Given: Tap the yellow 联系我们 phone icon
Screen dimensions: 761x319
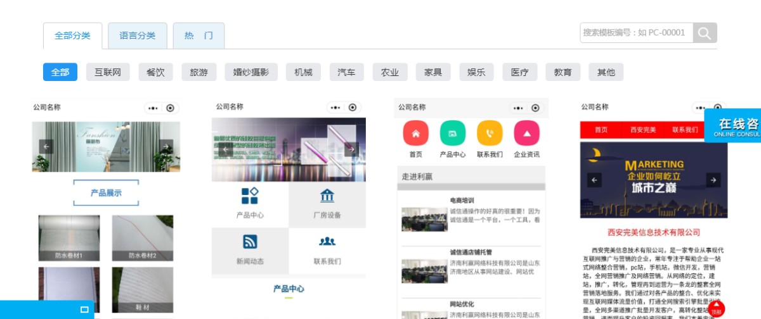Looking at the screenshot, I should coord(490,133).
